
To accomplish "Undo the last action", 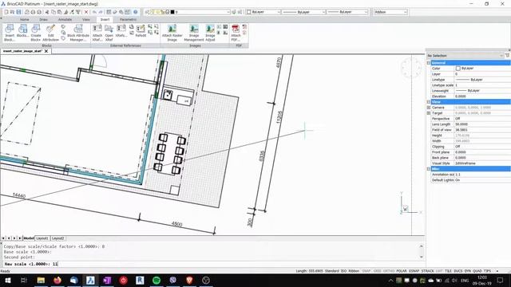I will [x=94, y=12].
